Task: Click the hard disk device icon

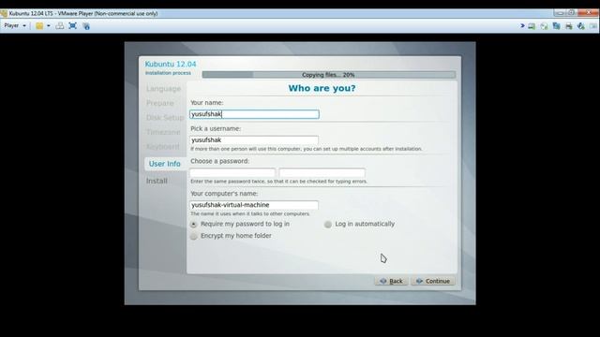Action: click(532, 26)
